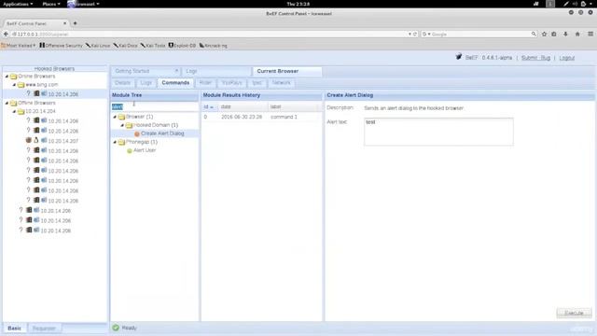Viewport: 597px width, 336px height.
Task: Open the Iceweasel app menu in top bar
Action: pos(83,4)
